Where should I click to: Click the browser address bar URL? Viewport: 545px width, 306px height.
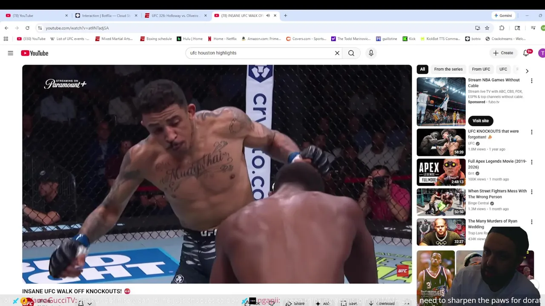(77, 28)
